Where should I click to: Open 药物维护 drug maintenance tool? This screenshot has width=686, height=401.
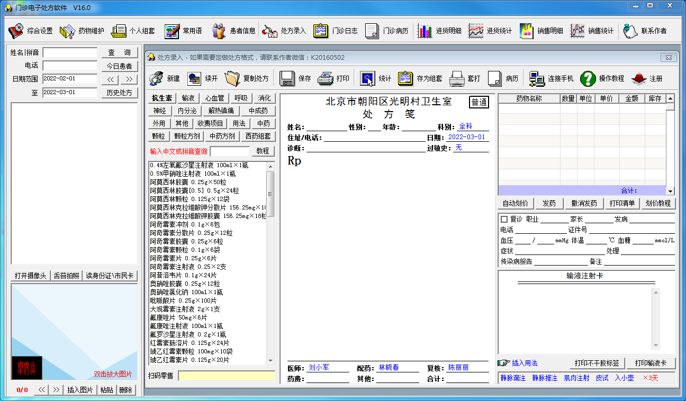[82, 31]
